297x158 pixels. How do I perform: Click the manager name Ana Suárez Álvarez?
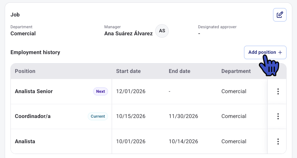129,33
